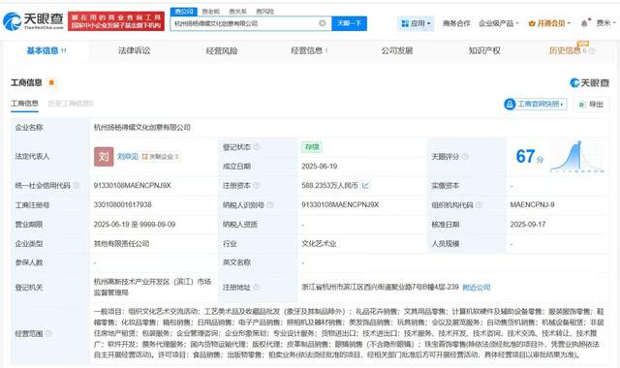Screen dimensions: 620x368
Task: Click the info icon beside 登记状态
Action: pos(257,147)
